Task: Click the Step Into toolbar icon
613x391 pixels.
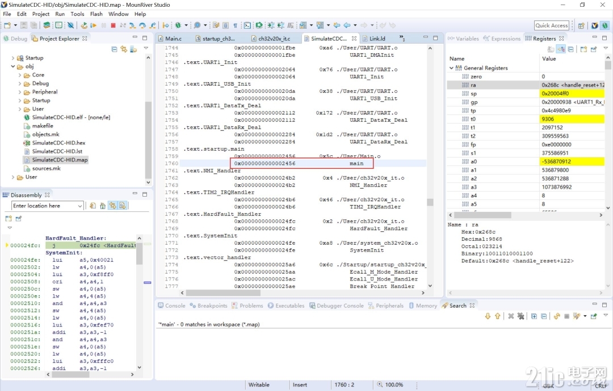Action: [x=132, y=25]
